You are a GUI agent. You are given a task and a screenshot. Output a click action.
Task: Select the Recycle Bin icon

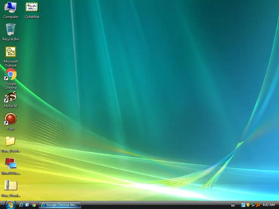pyautogui.click(x=11, y=32)
